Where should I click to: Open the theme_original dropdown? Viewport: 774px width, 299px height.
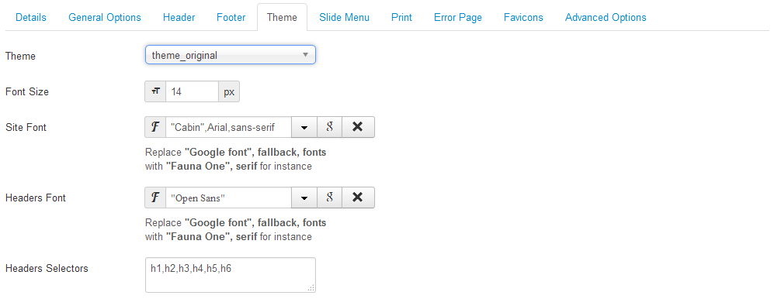pyautogui.click(x=230, y=55)
